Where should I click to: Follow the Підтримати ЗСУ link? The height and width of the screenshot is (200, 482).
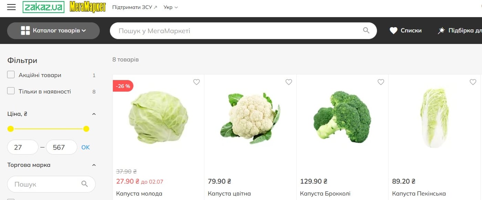point(135,7)
